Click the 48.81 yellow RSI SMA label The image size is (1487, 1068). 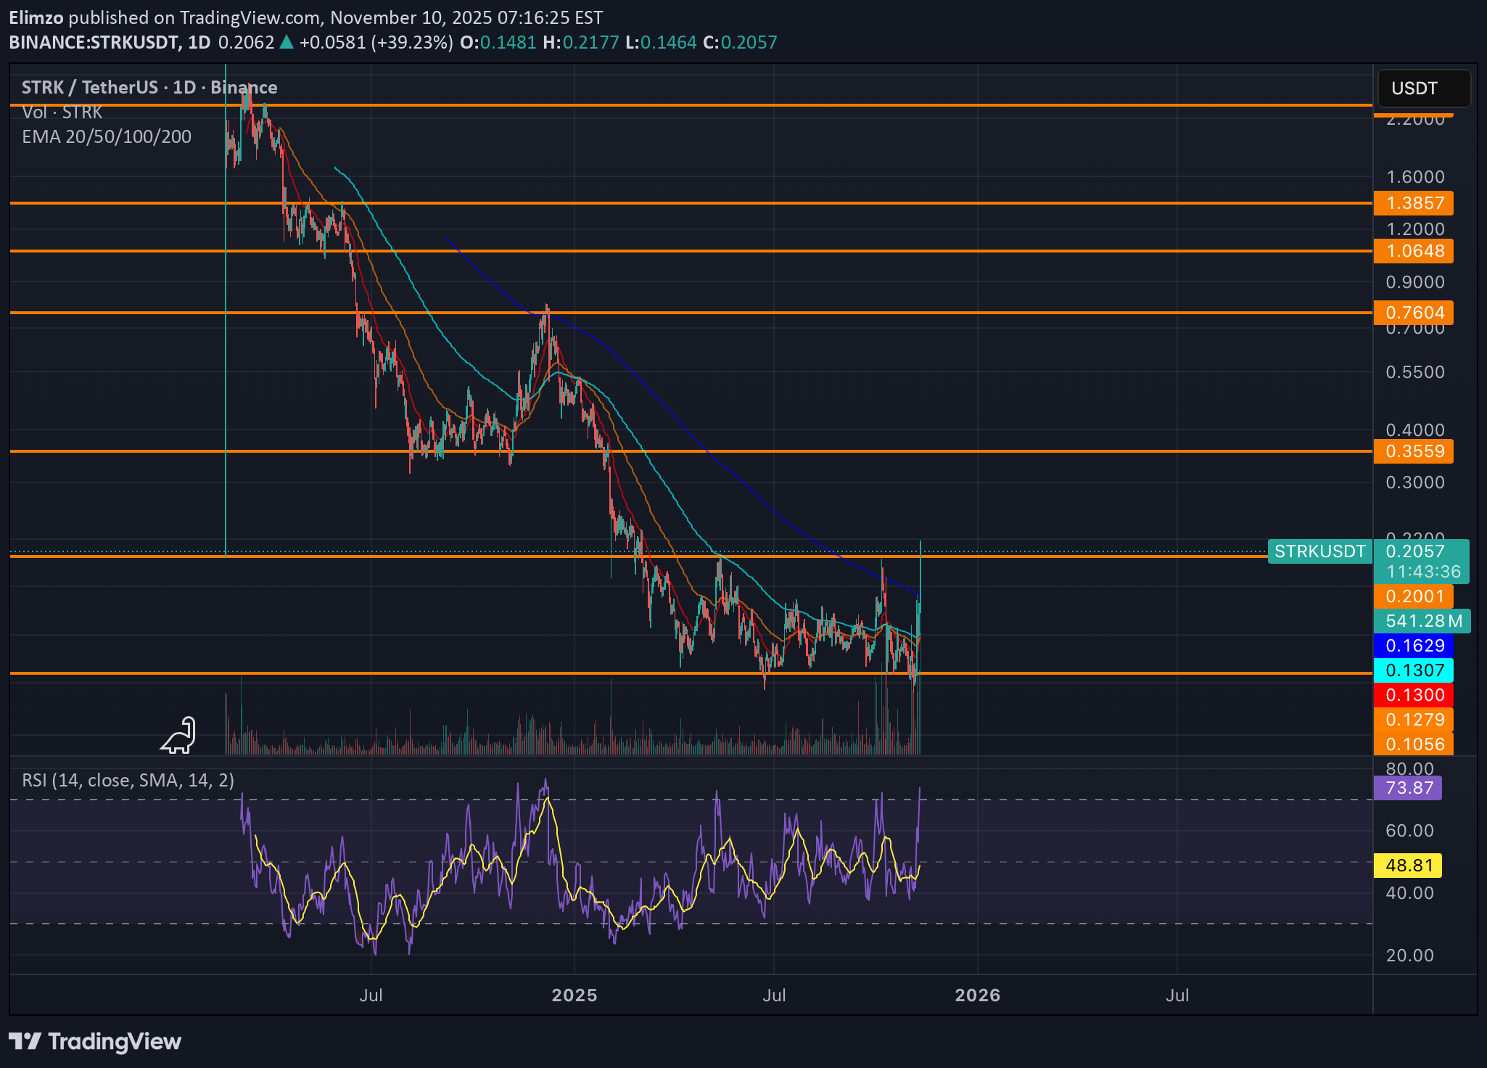tap(1408, 866)
